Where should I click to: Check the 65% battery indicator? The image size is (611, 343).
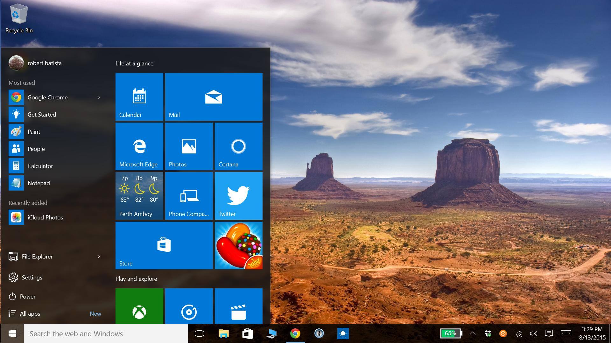tap(450, 333)
